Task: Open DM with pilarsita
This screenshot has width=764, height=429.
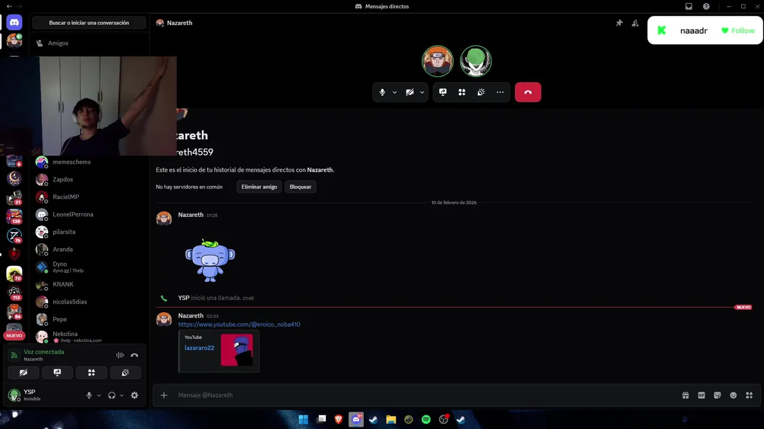Action: click(89, 232)
